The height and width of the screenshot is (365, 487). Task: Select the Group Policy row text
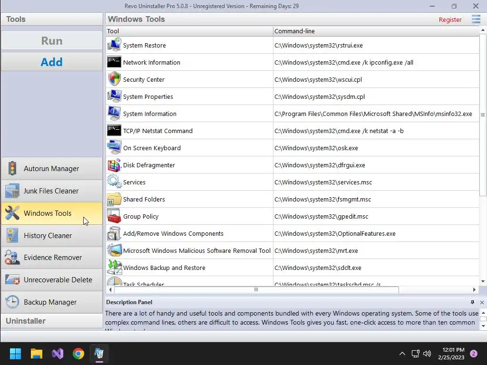coord(141,216)
